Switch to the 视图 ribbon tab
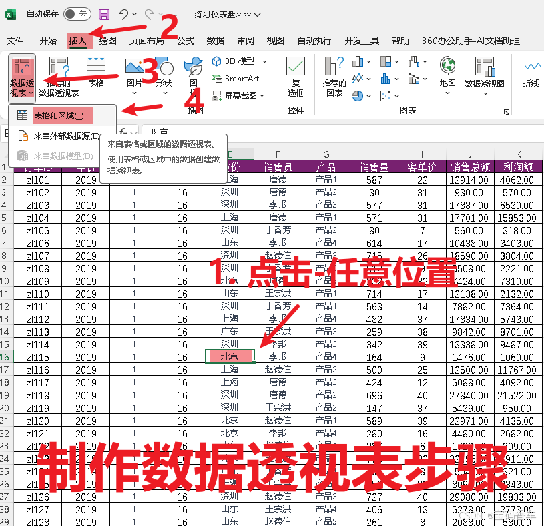This screenshot has height=526, width=544. (x=276, y=41)
